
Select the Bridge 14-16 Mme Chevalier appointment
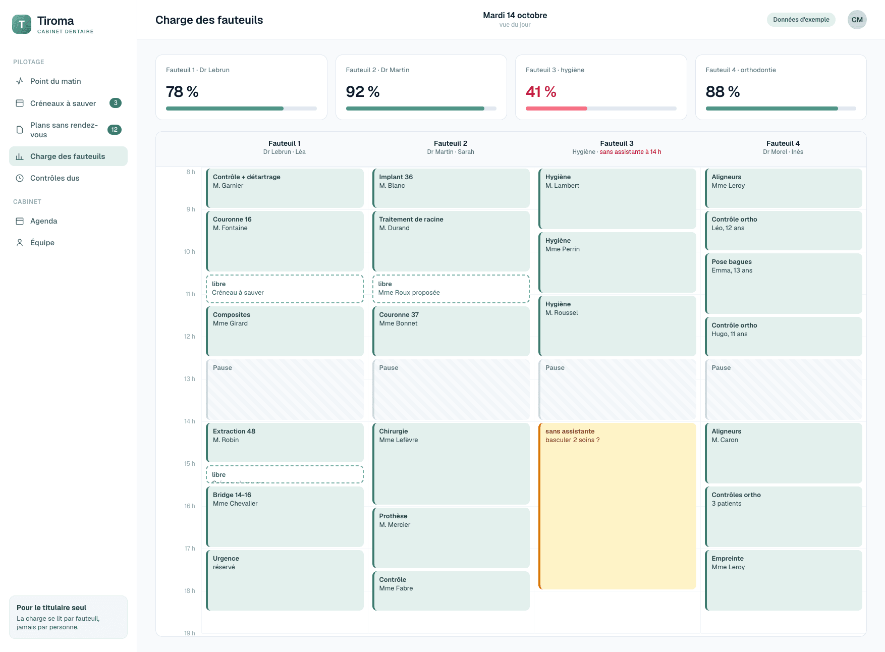[x=285, y=516]
